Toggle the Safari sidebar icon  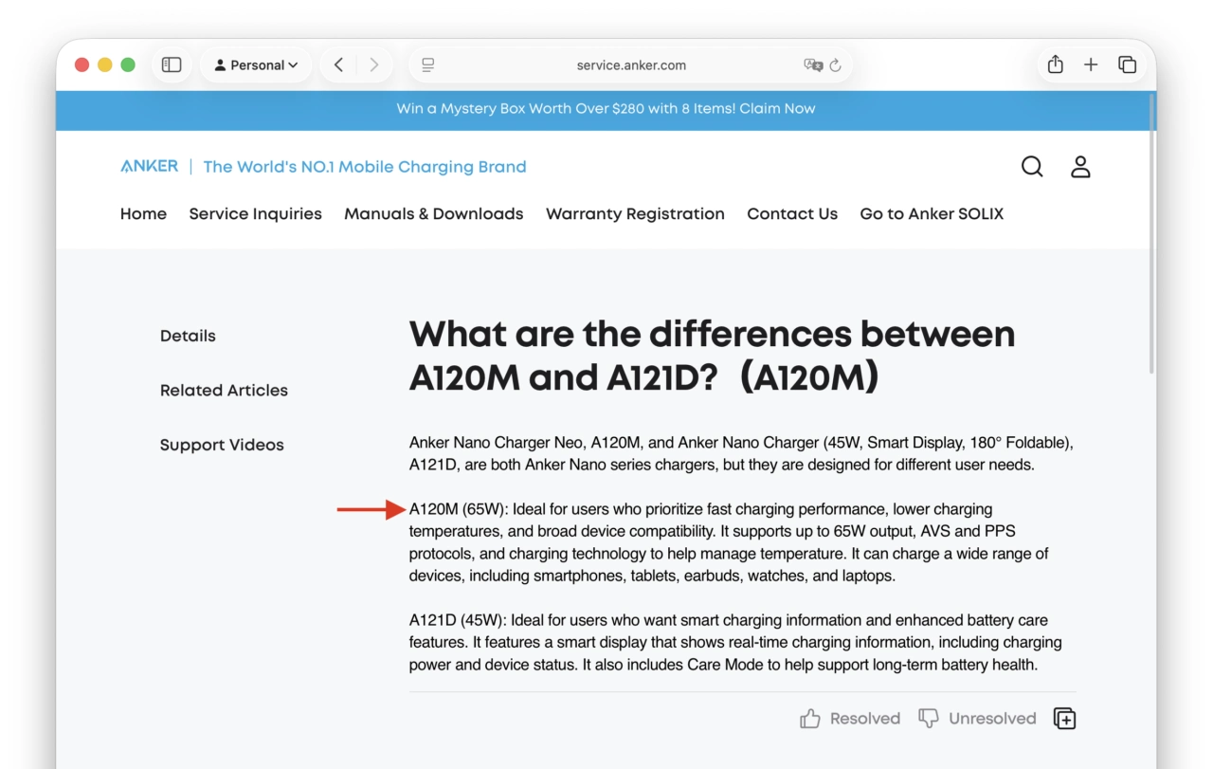coord(172,64)
